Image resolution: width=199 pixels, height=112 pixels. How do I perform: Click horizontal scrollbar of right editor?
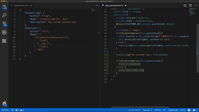point(140,107)
